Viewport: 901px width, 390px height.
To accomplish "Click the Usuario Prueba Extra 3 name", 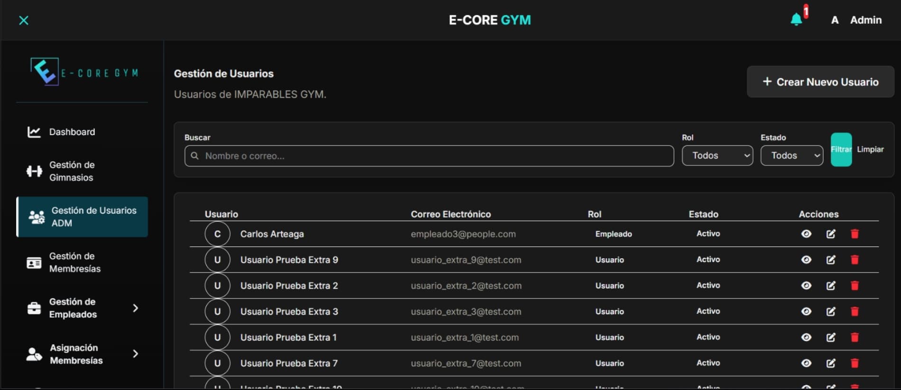I will click(x=289, y=311).
